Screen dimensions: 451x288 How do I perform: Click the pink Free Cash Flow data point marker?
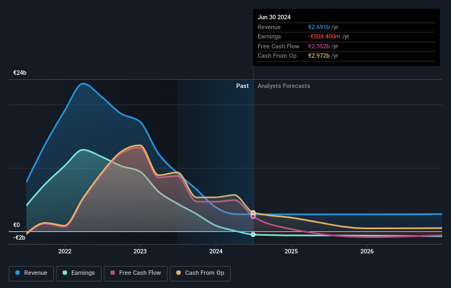tap(253, 217)
